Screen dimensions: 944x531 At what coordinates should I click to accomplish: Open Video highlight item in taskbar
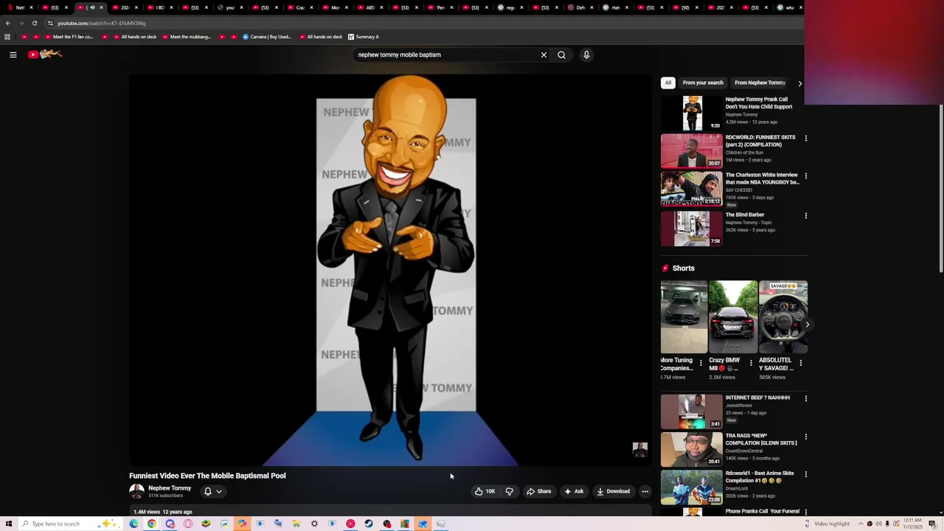[x=827, y=524]
